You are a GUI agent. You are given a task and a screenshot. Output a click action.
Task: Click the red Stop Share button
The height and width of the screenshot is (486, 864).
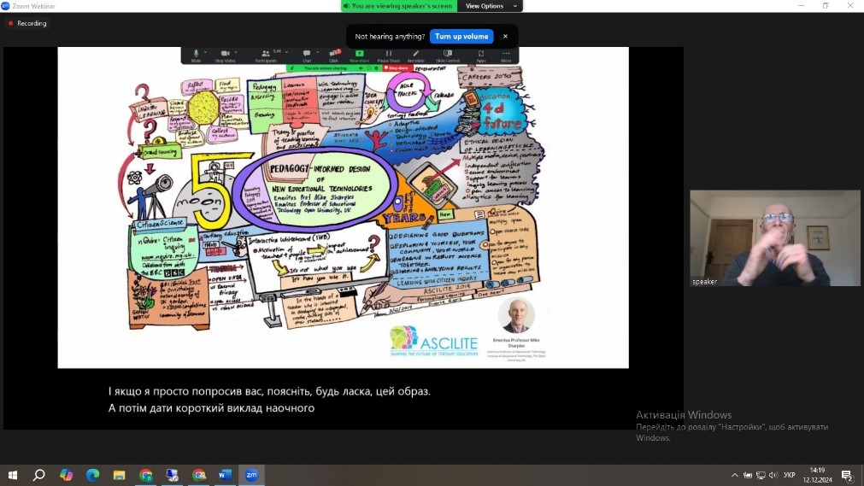tap(397, 67)
